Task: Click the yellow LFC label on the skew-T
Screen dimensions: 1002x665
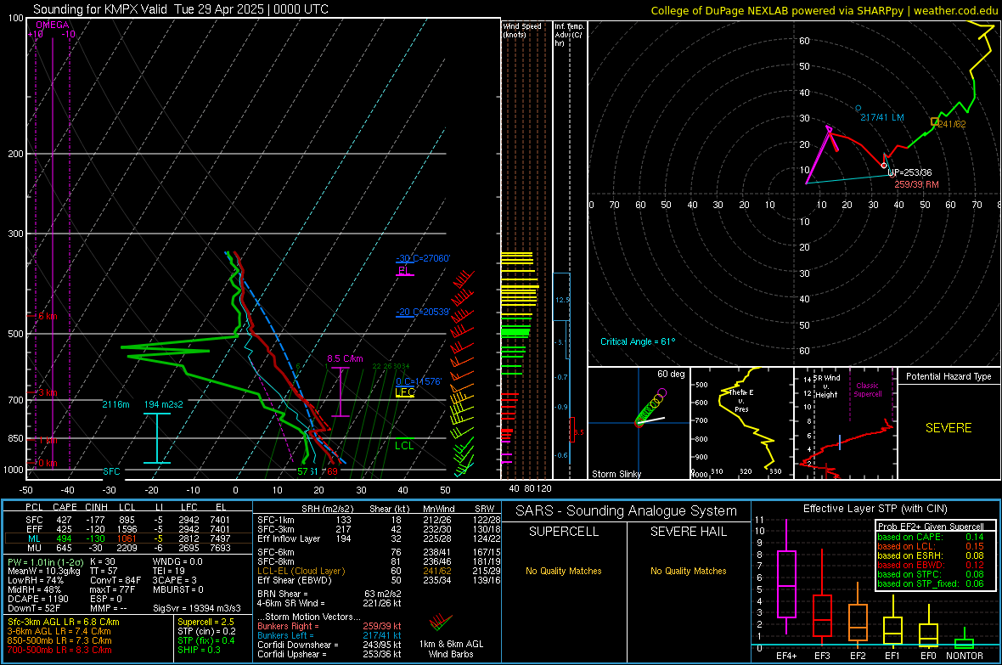Action: (x=405, y=392)
